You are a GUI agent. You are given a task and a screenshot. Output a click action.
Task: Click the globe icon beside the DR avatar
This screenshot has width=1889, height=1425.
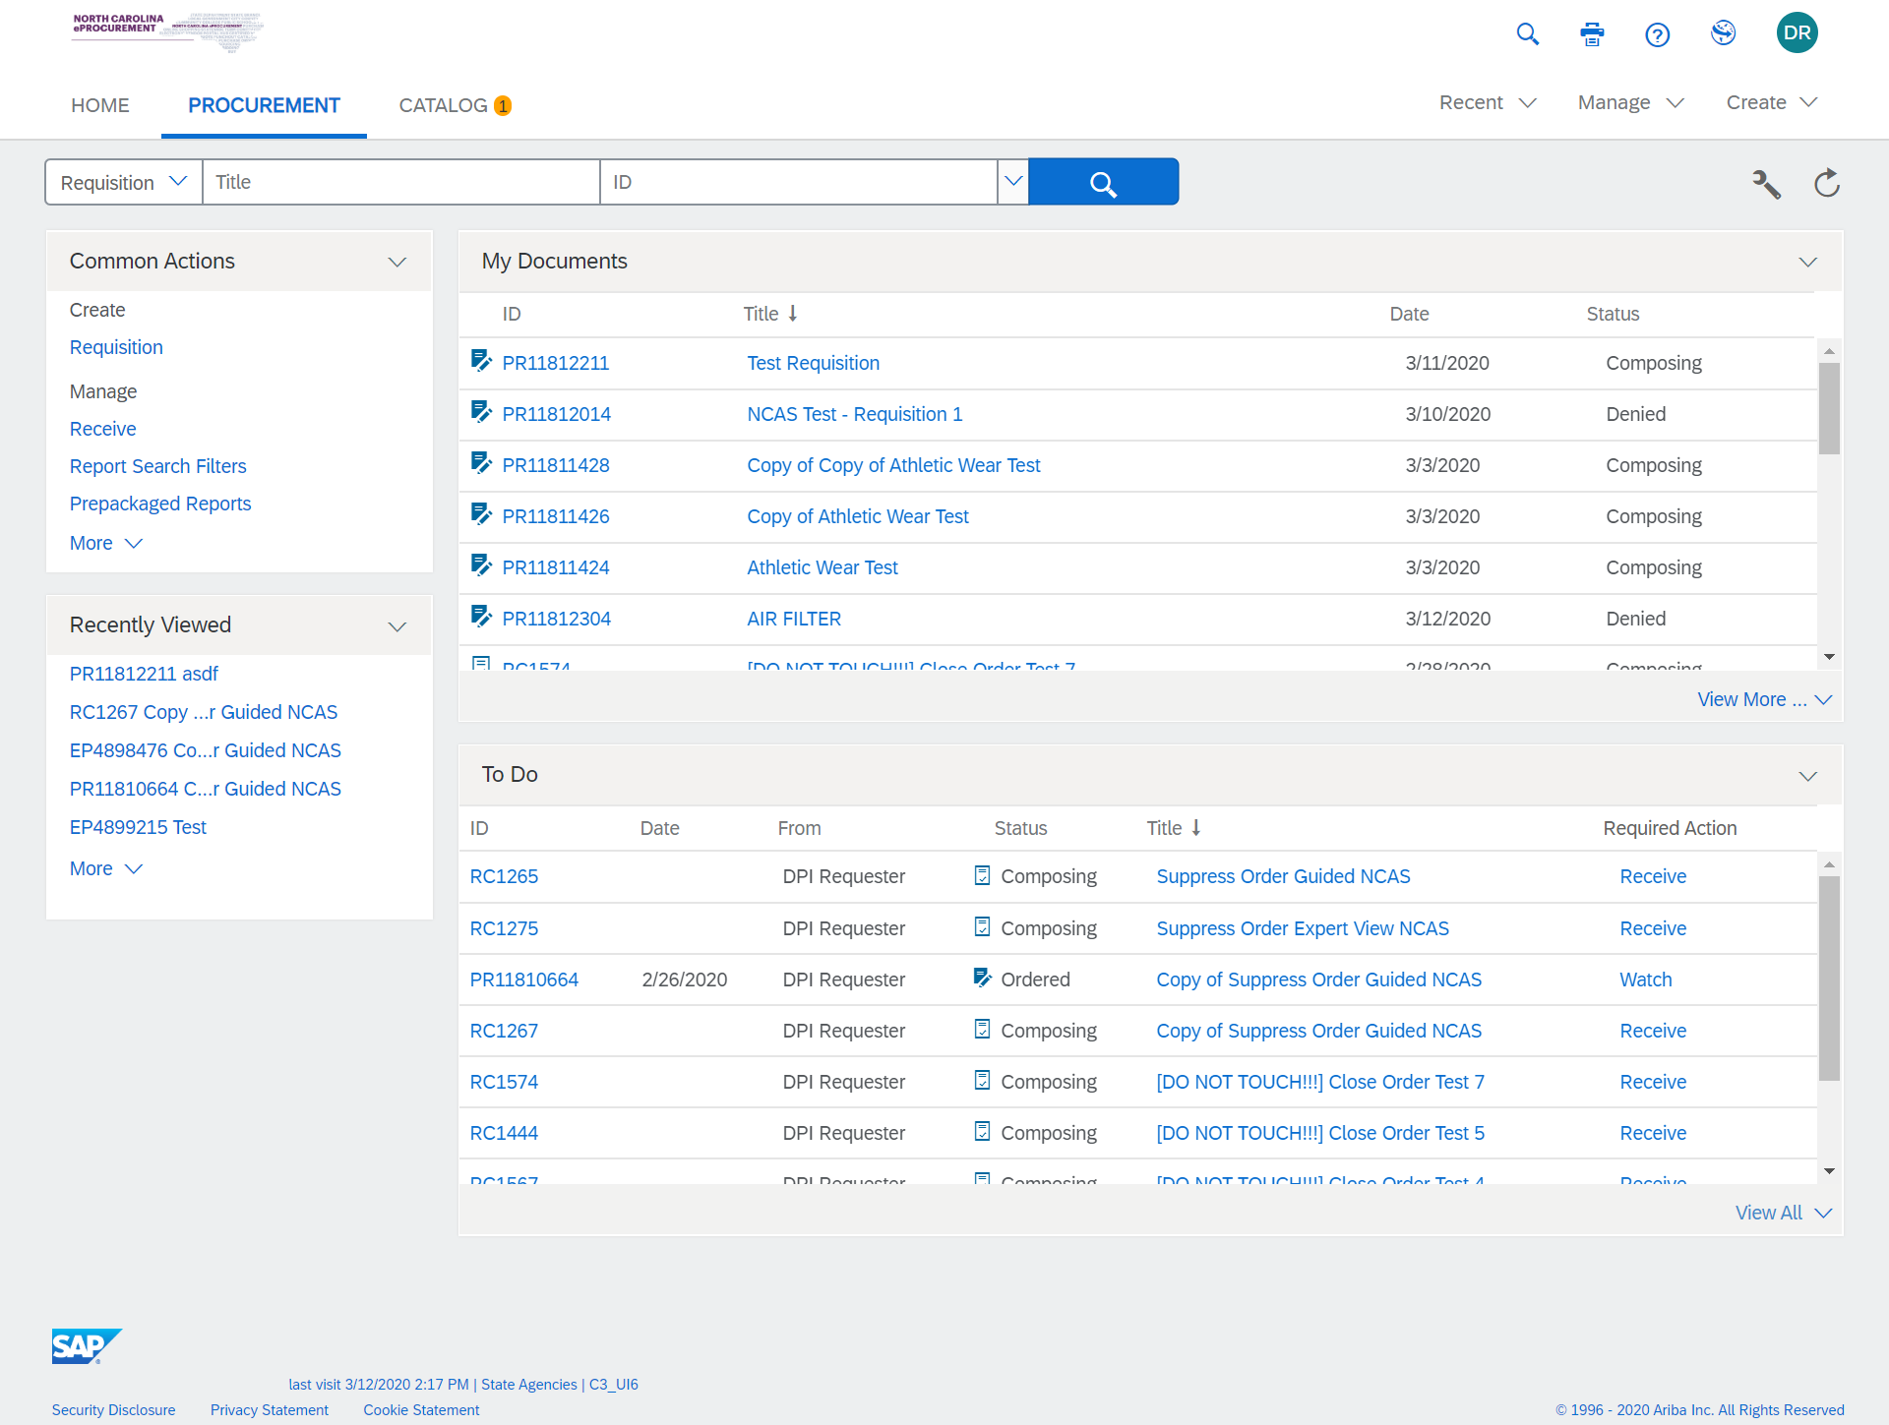1723,33
